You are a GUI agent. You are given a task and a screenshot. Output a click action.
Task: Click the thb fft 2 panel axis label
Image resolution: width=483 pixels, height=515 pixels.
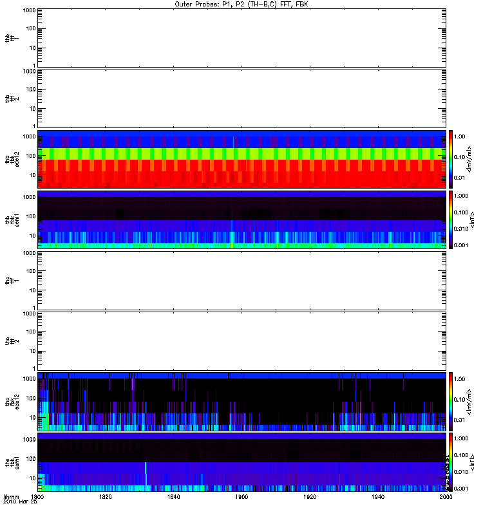point(12,99)
